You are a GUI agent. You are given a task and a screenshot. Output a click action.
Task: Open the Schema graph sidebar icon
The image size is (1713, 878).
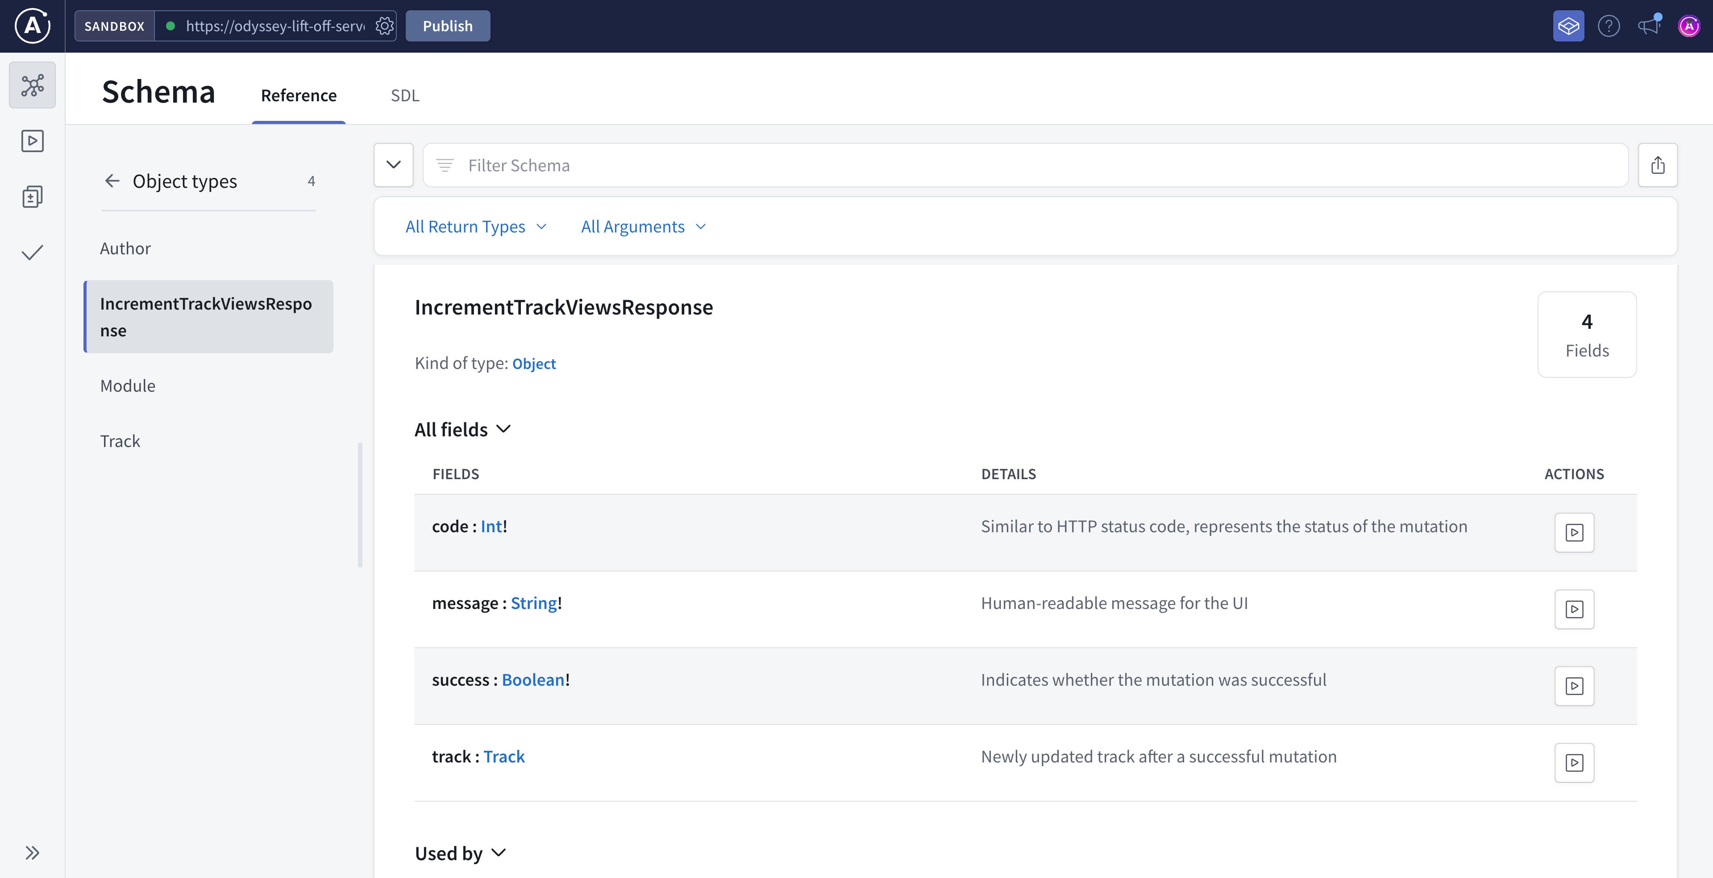tap(32, 85)
